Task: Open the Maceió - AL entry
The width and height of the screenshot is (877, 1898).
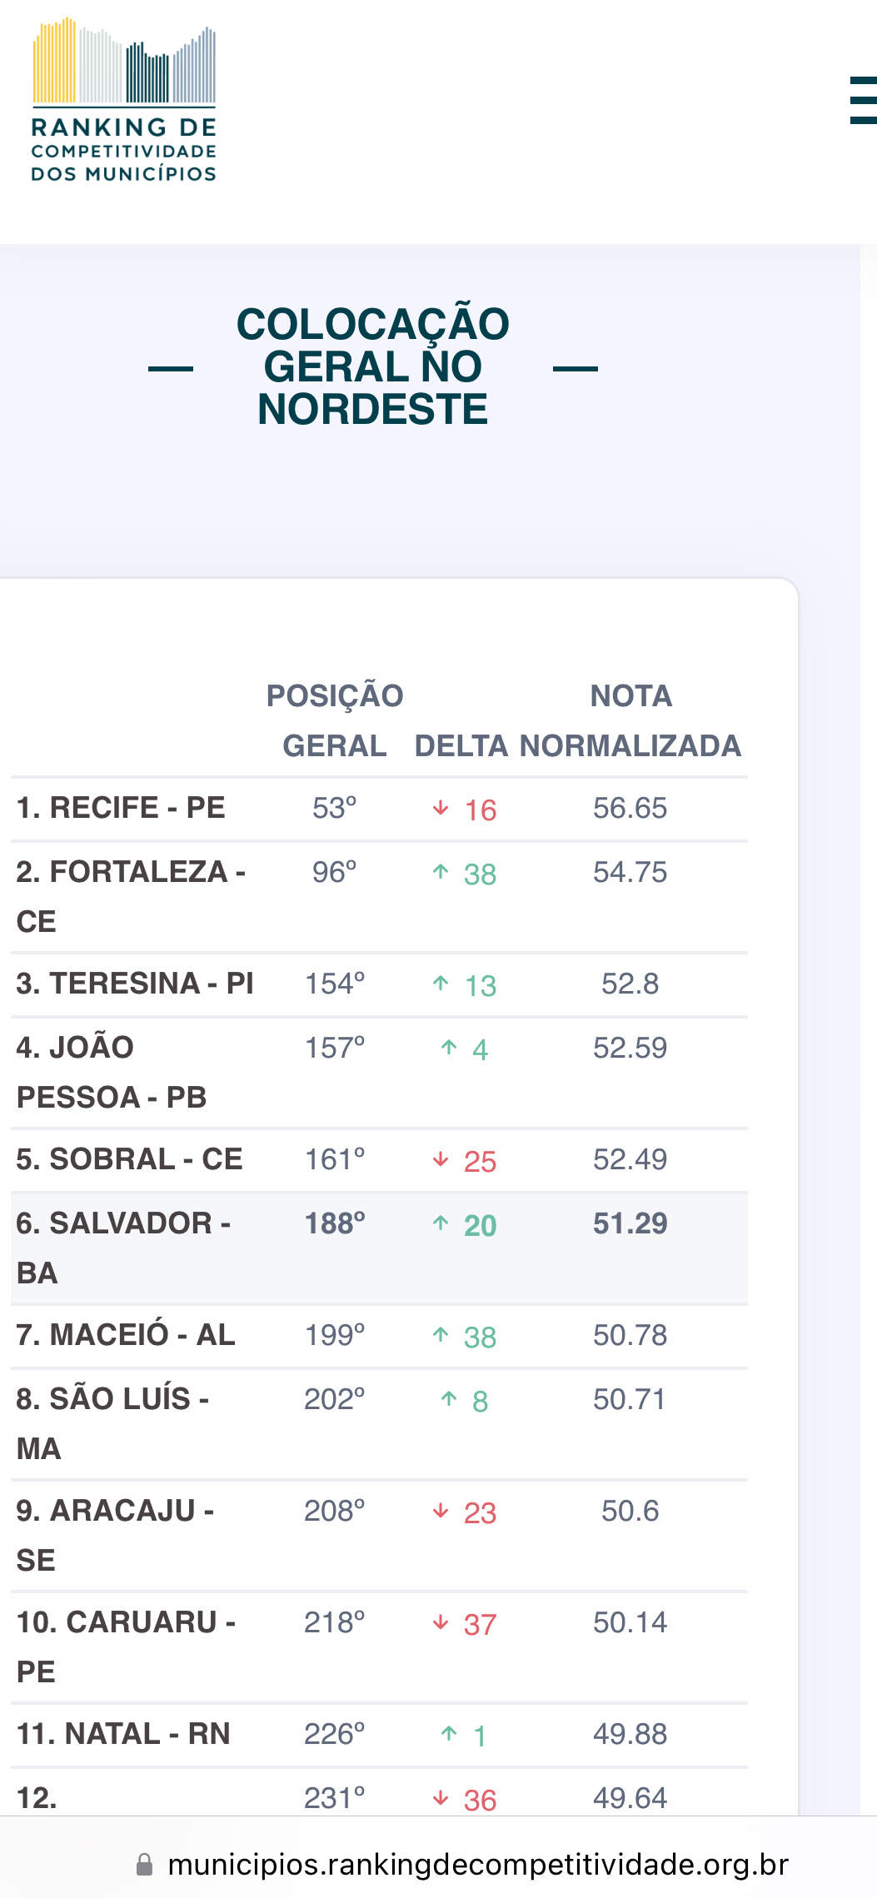Action: point(126,1335)
